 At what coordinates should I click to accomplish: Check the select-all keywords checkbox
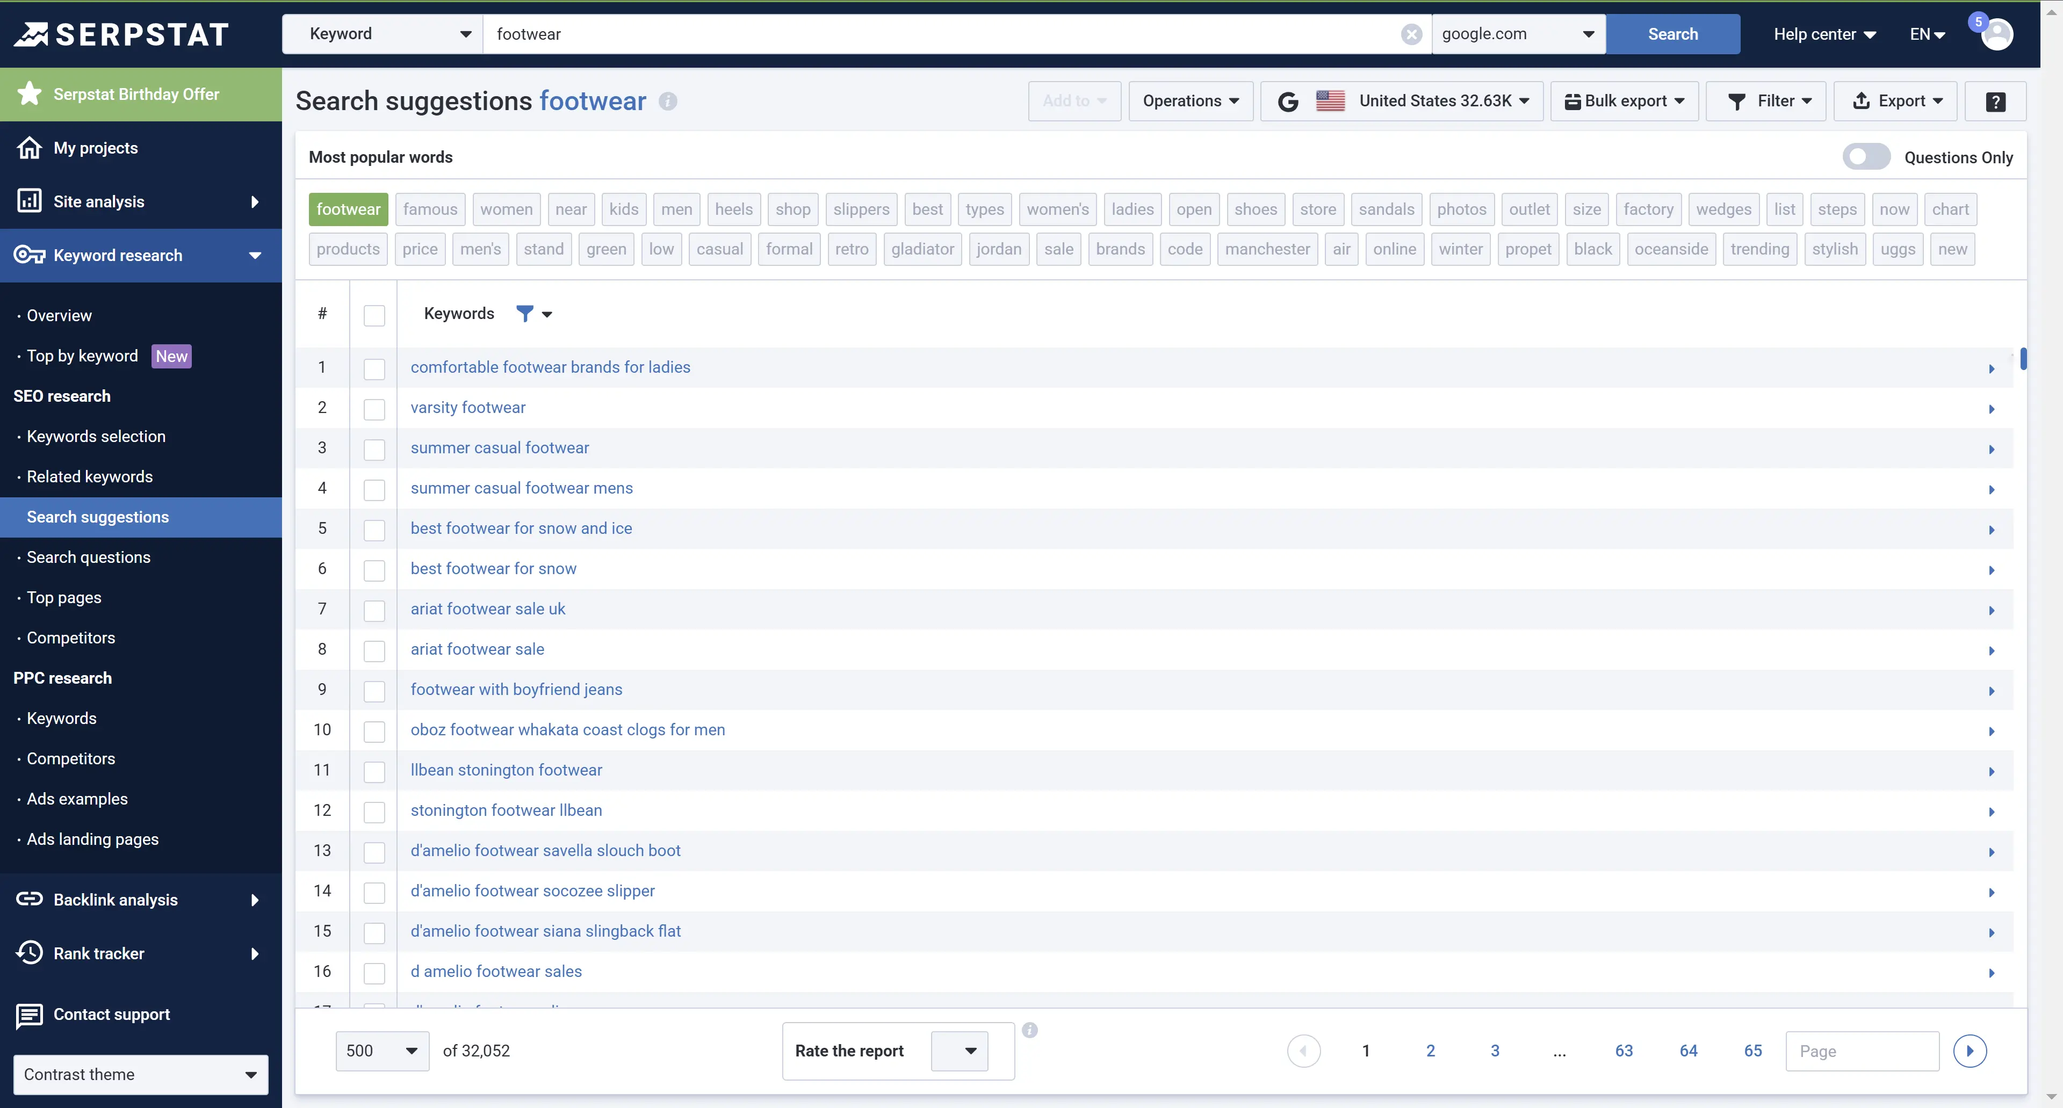click(374, 315)
